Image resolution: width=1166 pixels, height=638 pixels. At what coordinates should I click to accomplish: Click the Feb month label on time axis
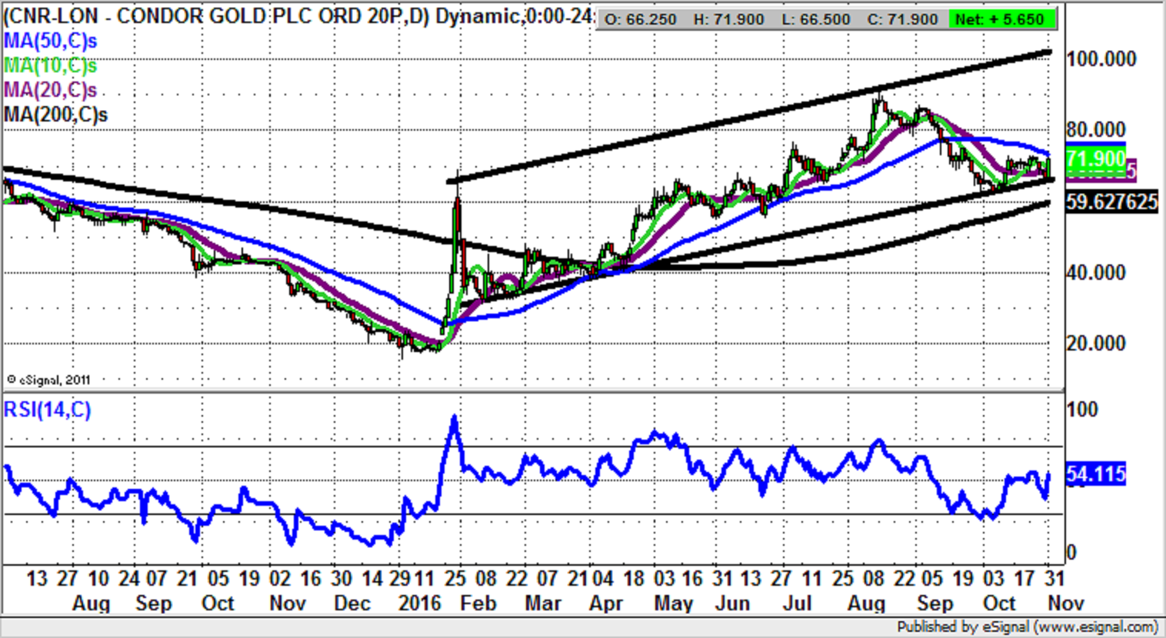tap(478, 603)
